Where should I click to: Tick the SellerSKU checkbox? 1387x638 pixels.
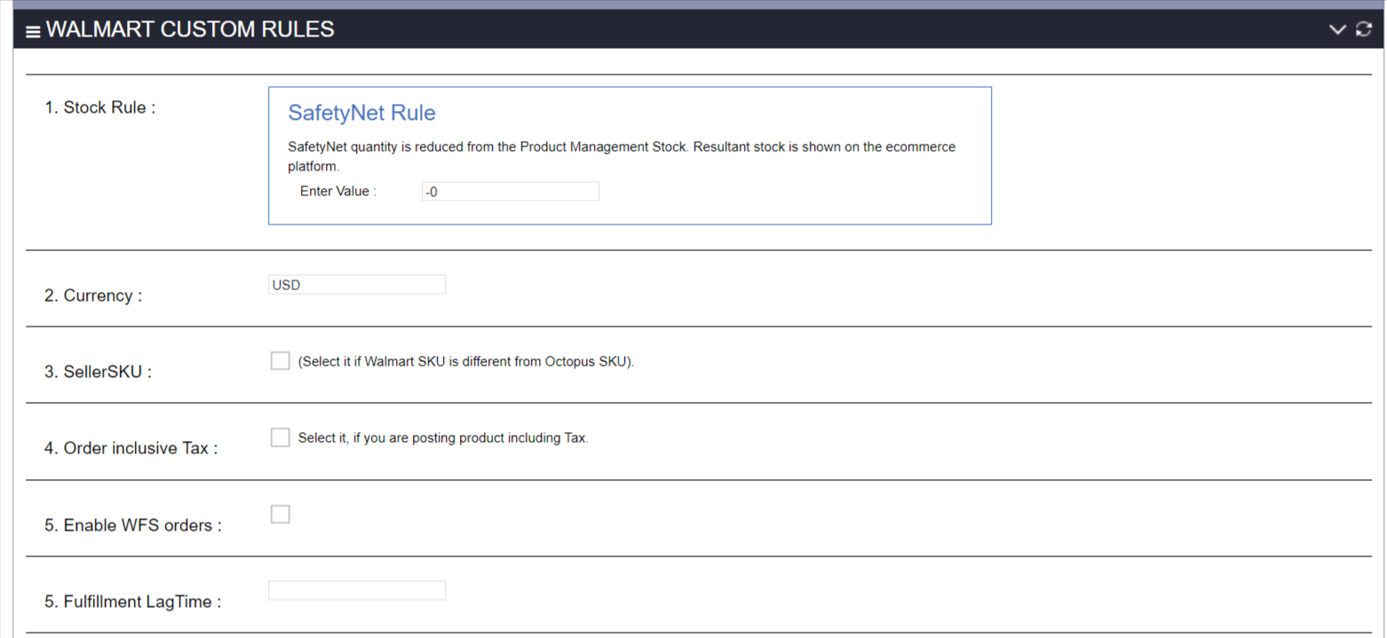(280, 361)
